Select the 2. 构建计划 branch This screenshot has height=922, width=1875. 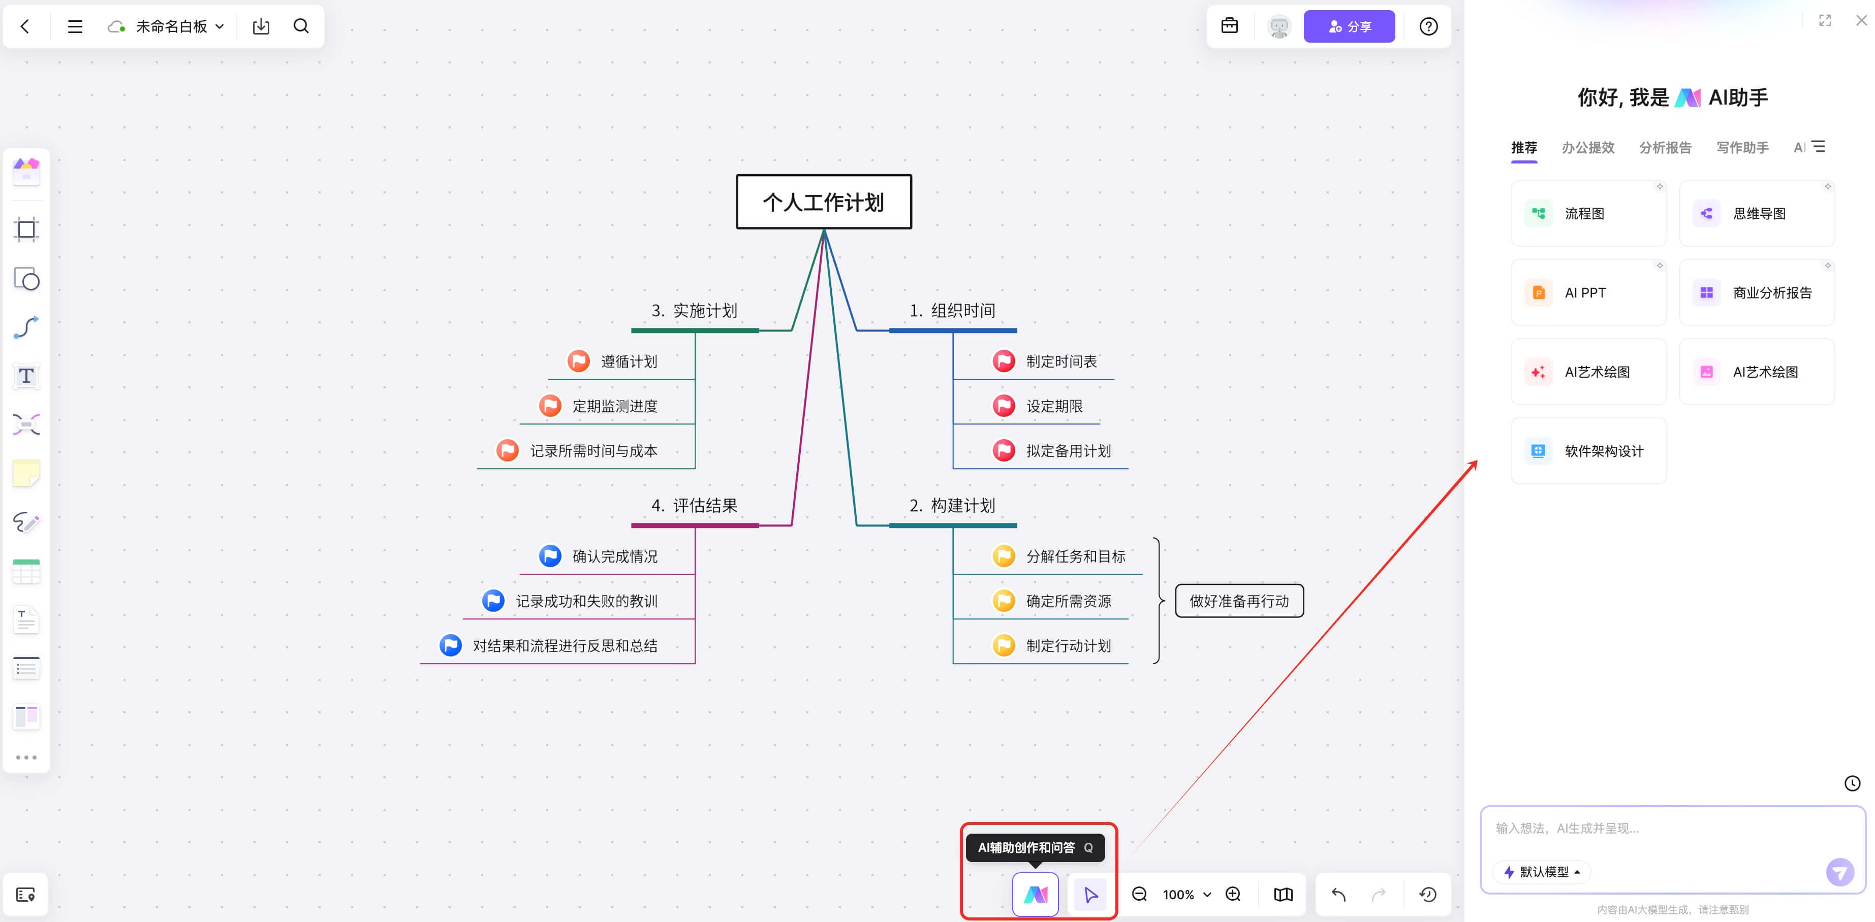click(x=952, y=506)
